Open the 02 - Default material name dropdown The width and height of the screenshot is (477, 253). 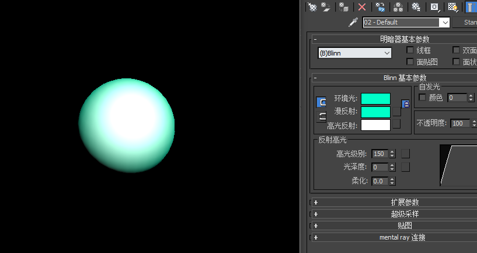(x=406, y=22)
